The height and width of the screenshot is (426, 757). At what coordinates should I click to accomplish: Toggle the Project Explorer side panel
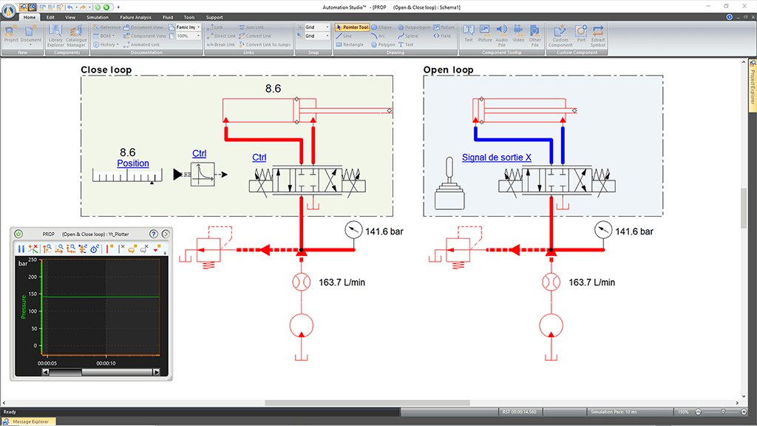[752, 83]
